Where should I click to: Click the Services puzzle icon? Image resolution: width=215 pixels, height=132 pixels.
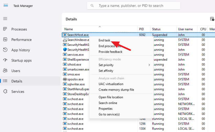[5, 91]
